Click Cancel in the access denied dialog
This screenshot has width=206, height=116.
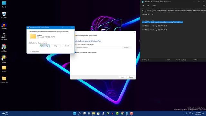67,46
